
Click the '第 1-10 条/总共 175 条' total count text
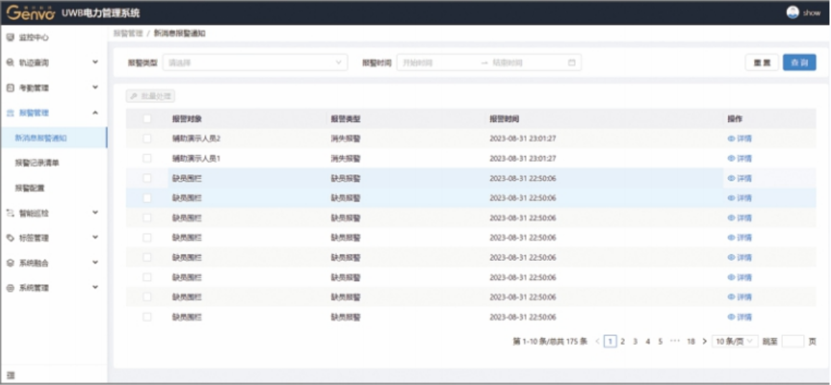point(550,341)
